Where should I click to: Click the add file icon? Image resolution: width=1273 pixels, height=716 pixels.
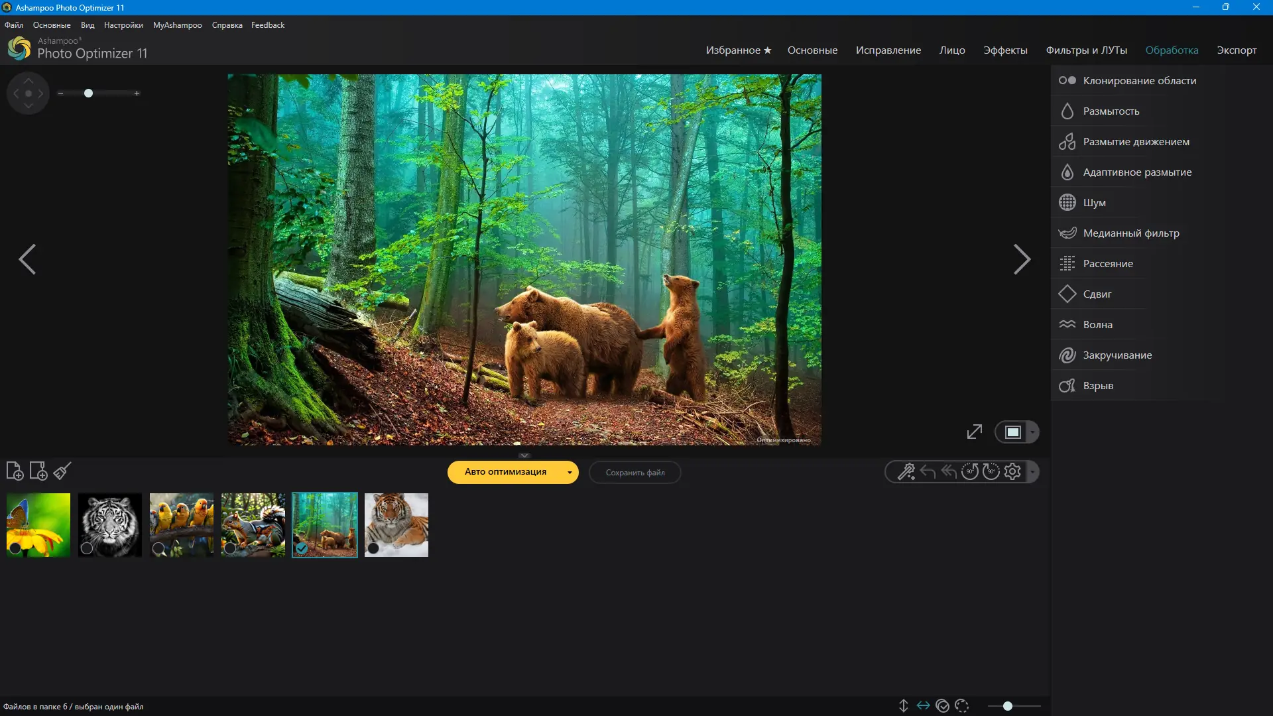(x=15, y=471)
